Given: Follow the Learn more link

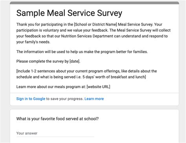Looking at the screenshot, I should 94,99.
